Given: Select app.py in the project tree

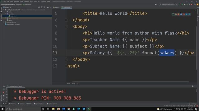Looking at the screenshot, I should tap(10, 20).
